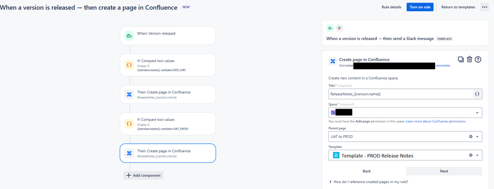Duplicate the Create page component
This screenshot has width=494, height=189.
pos(461,59)
